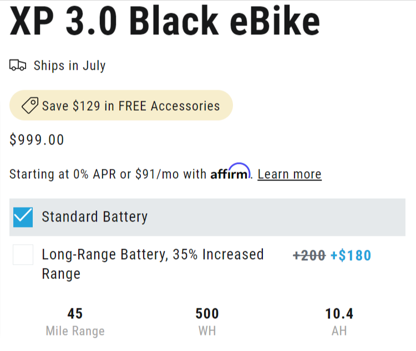416x351 pixels.
Task: Click the XP 3.0 Black eBike title
Action: (x=165, y=22)
